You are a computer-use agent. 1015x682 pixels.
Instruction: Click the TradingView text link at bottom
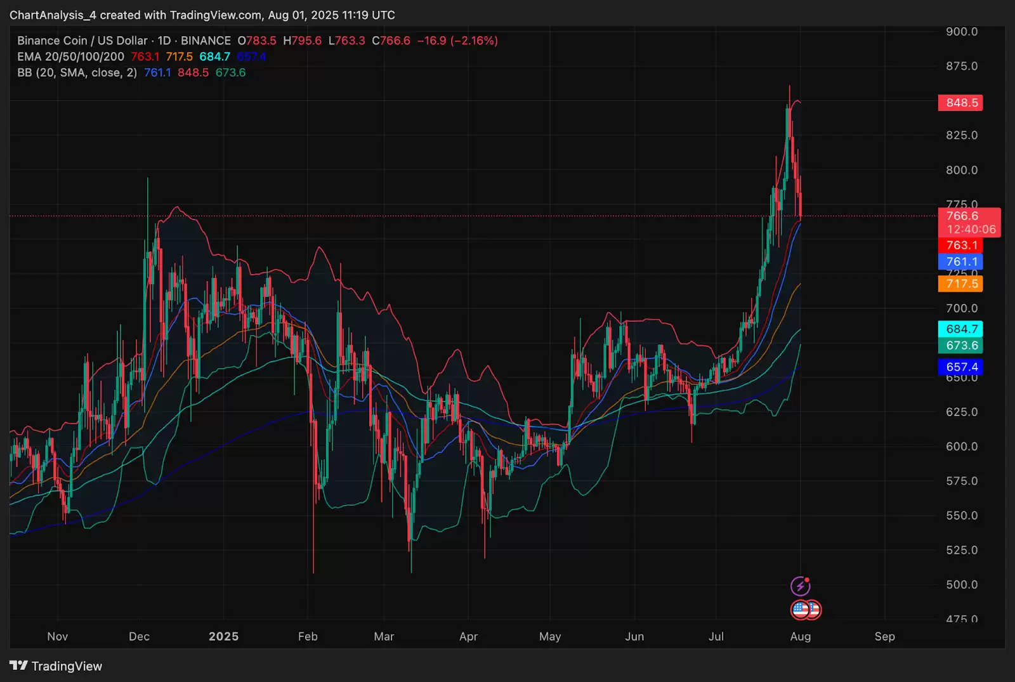(67, 666)
